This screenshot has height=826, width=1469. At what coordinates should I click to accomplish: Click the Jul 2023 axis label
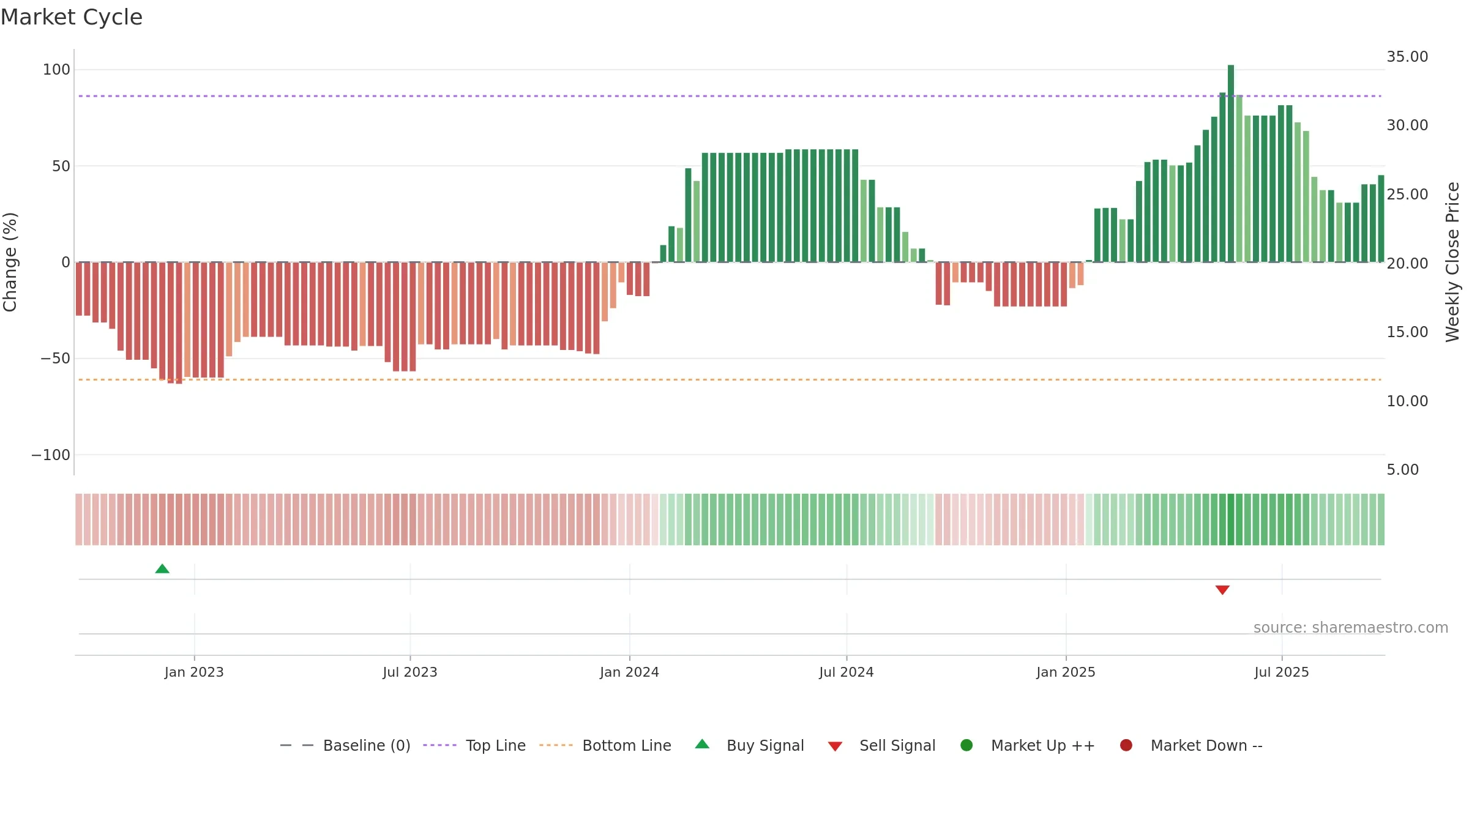point(410,672)
